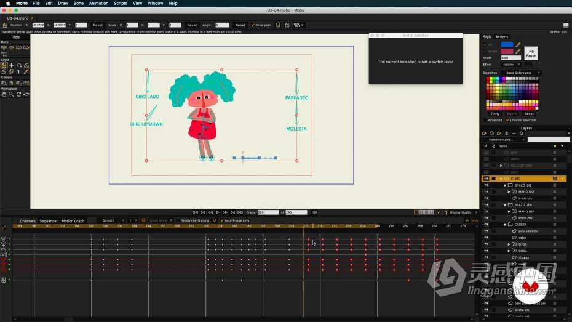Switch to the Actions tab

click(x=502, y=37)
